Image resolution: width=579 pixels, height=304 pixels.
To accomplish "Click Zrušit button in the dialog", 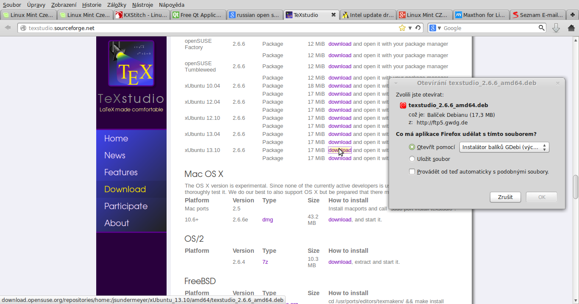I will click(x=505, y=197).
